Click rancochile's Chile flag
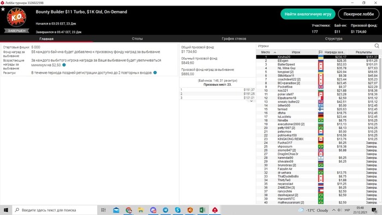 click(321, 192)
